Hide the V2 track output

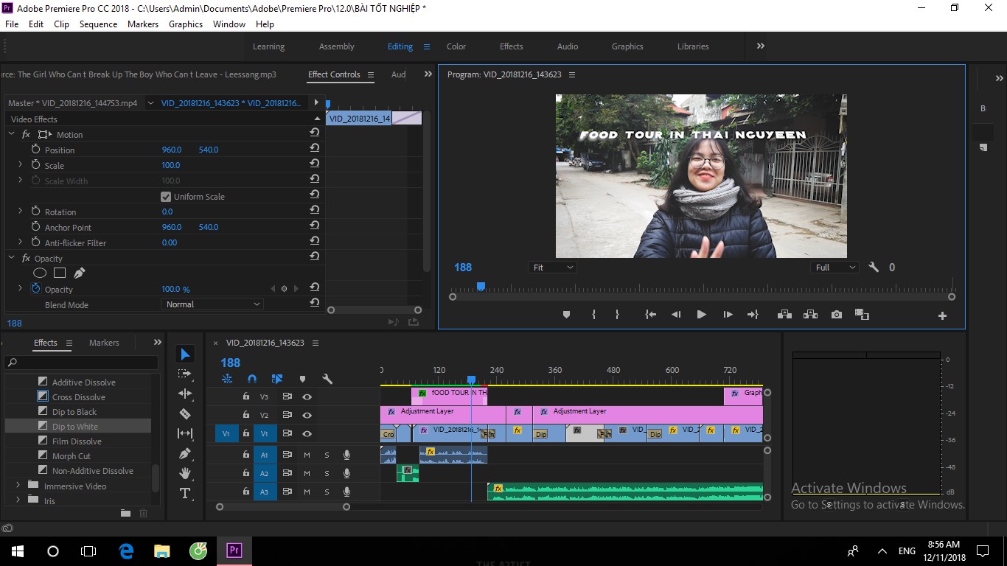[x=307, y=415]
